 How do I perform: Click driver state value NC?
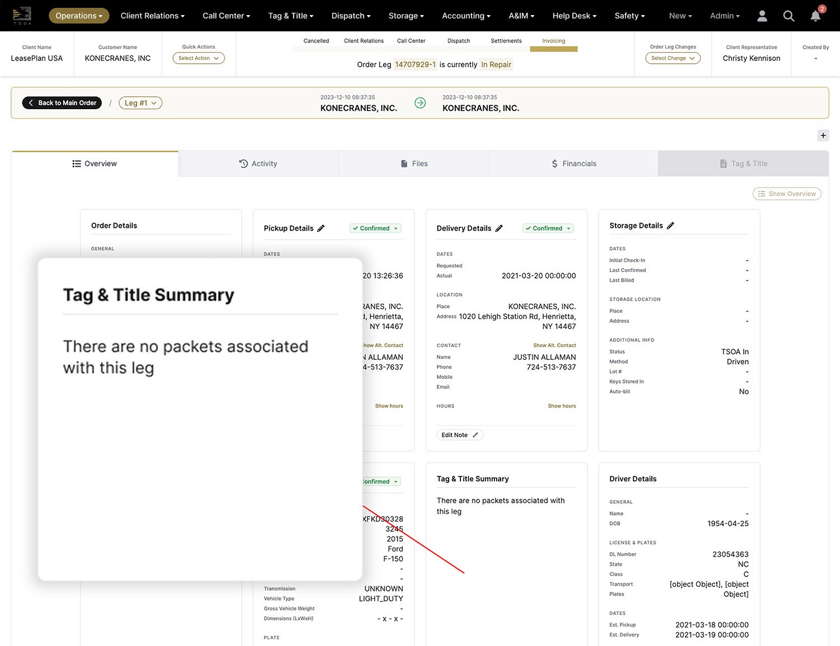pyautogui.click(x=743, y=564)
